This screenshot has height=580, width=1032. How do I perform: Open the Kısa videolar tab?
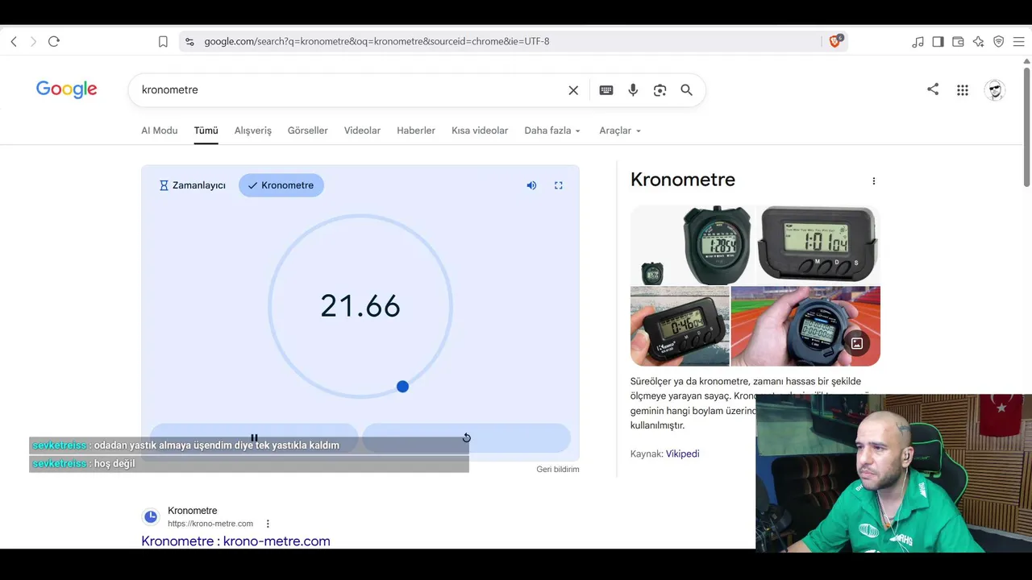(x=480, y=130)
